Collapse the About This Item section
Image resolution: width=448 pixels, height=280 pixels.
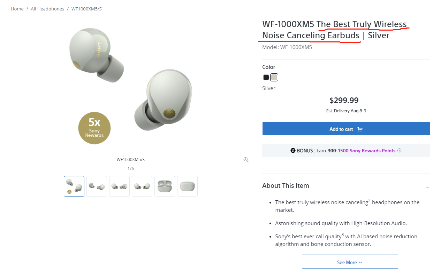[427, 187]
